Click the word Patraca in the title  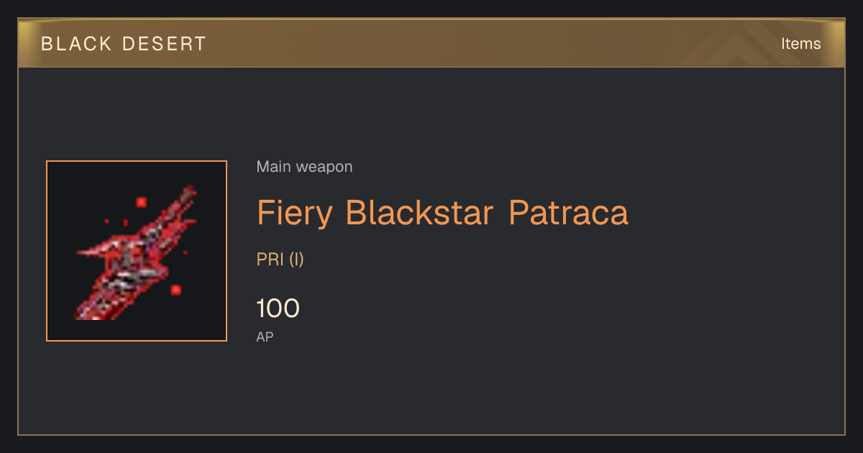pyautogui.click(x=568, y=212)
